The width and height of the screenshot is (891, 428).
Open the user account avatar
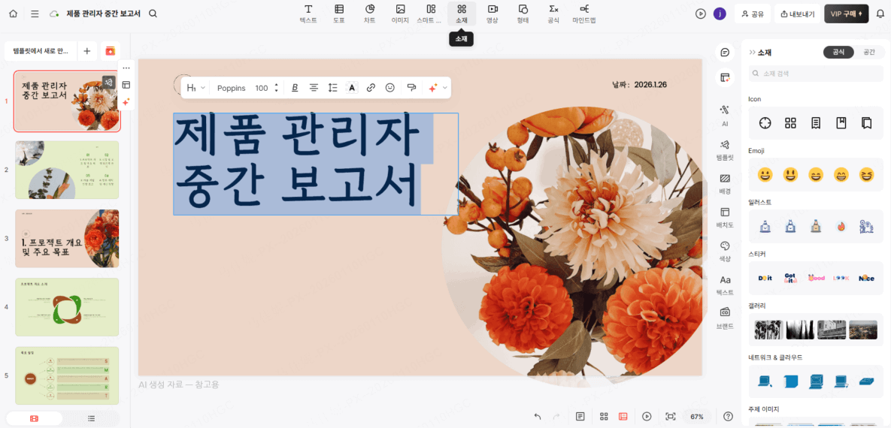720,14
